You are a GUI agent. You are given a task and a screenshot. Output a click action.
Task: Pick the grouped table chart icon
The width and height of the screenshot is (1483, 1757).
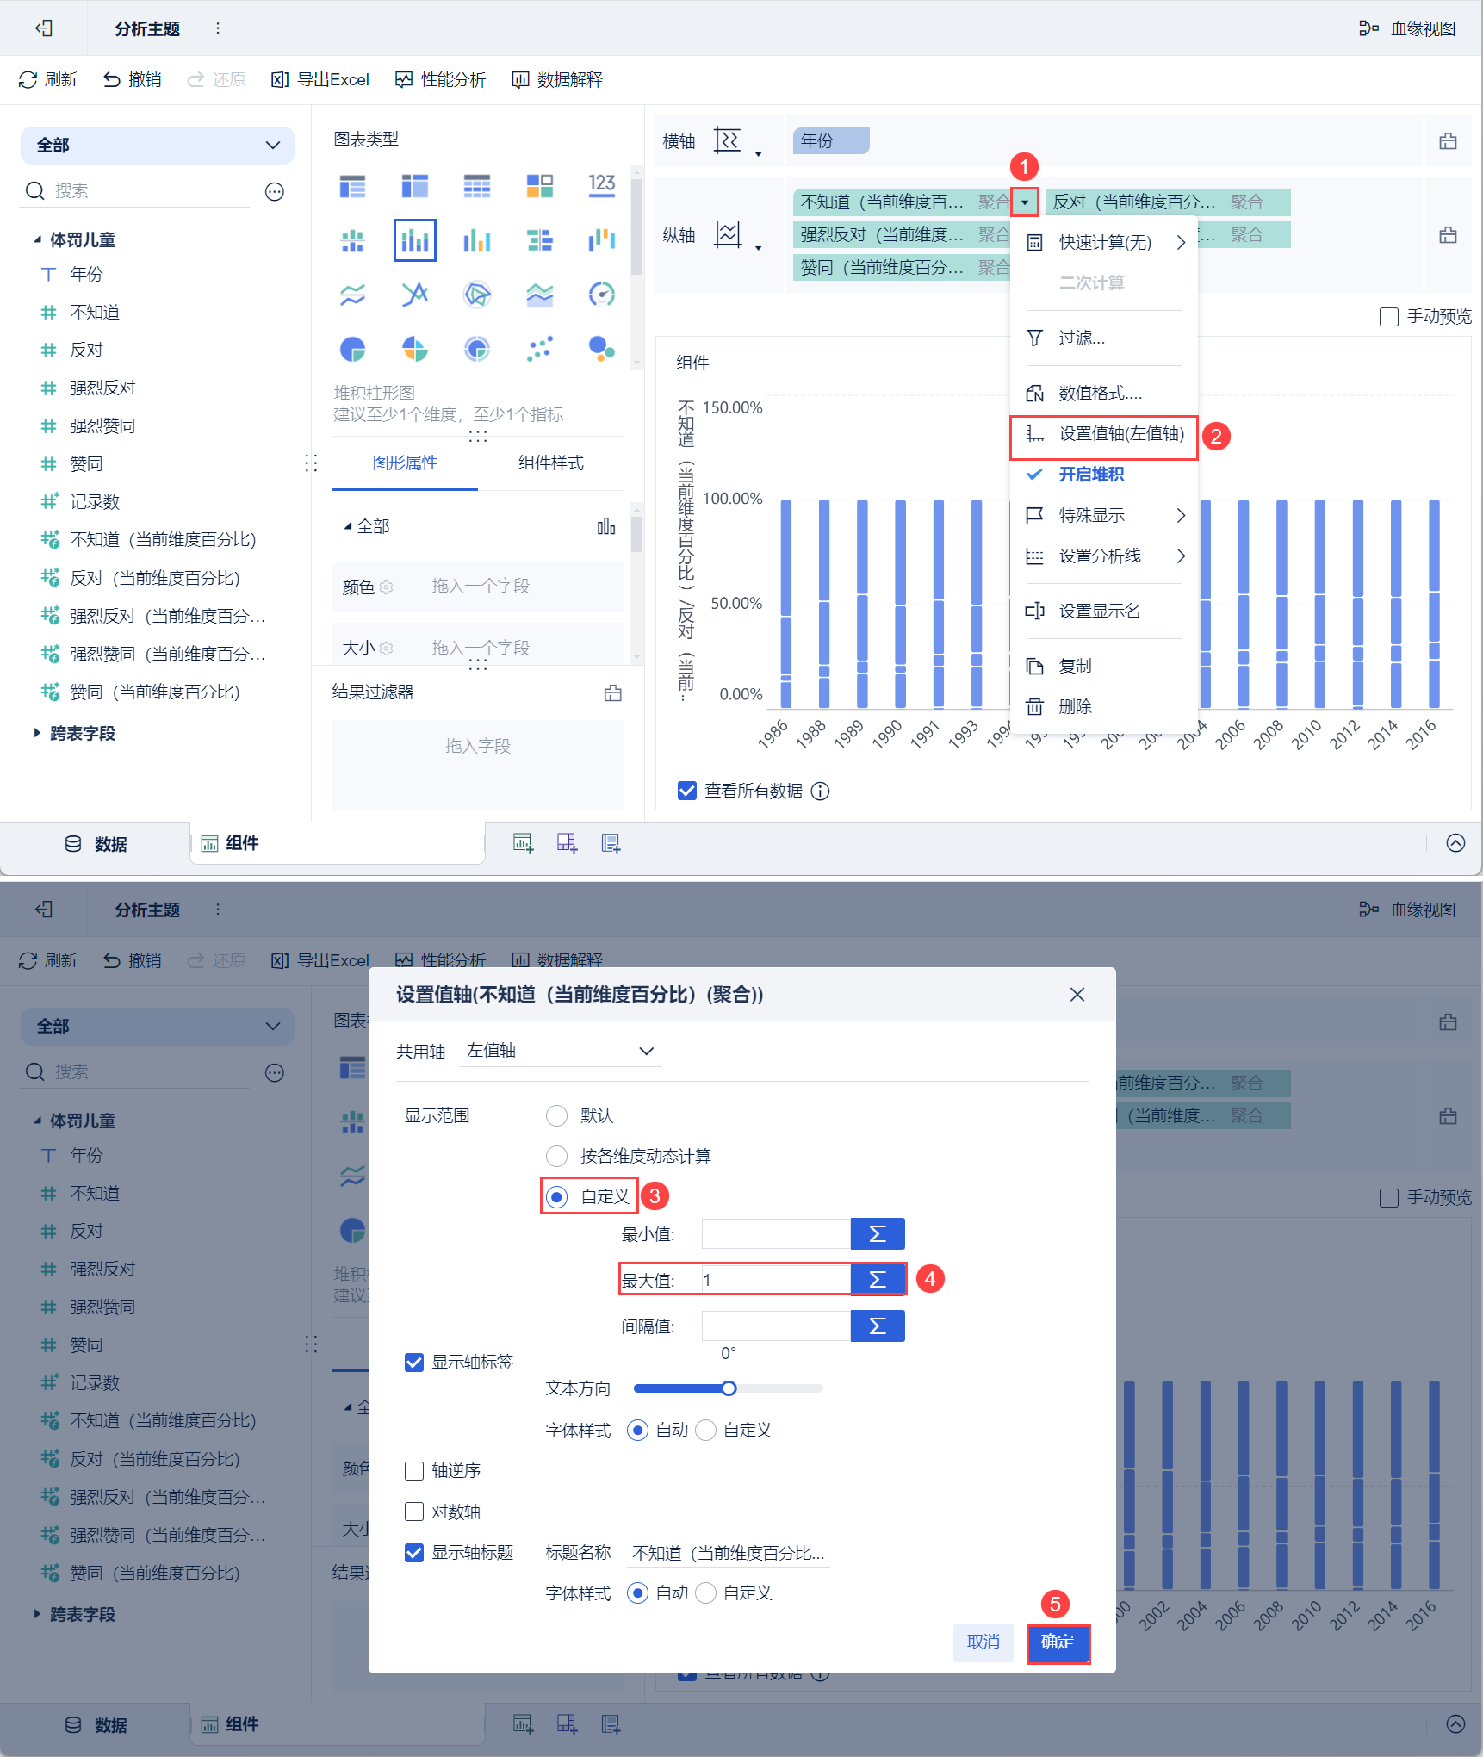point(352,185)
